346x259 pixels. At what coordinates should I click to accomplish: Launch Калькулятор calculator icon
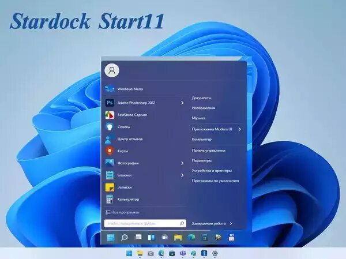[110, 200]
